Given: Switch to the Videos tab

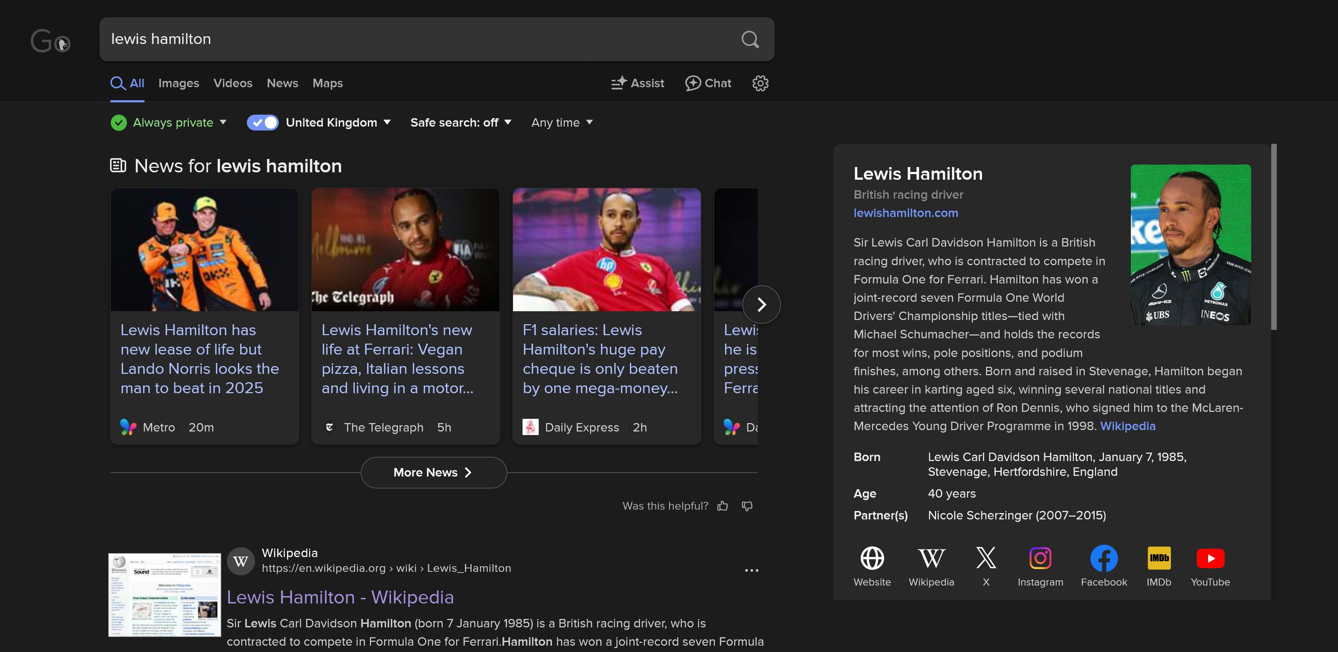Looking at the screenshot, I should pos(233,83).
